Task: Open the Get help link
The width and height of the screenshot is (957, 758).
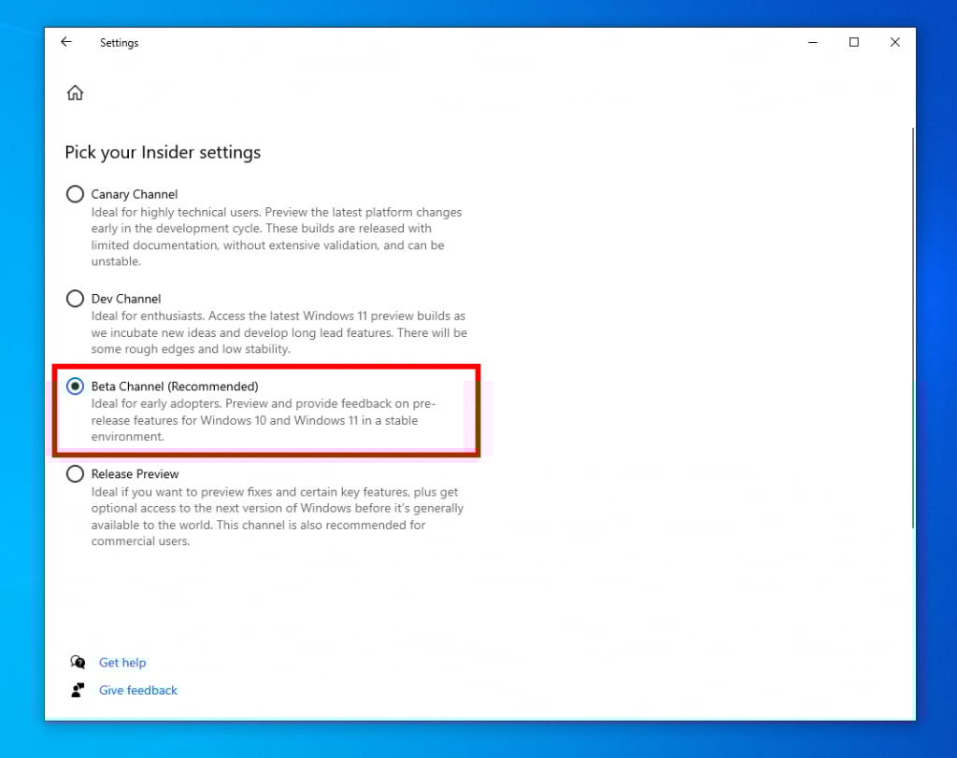Action: point(122,662)
